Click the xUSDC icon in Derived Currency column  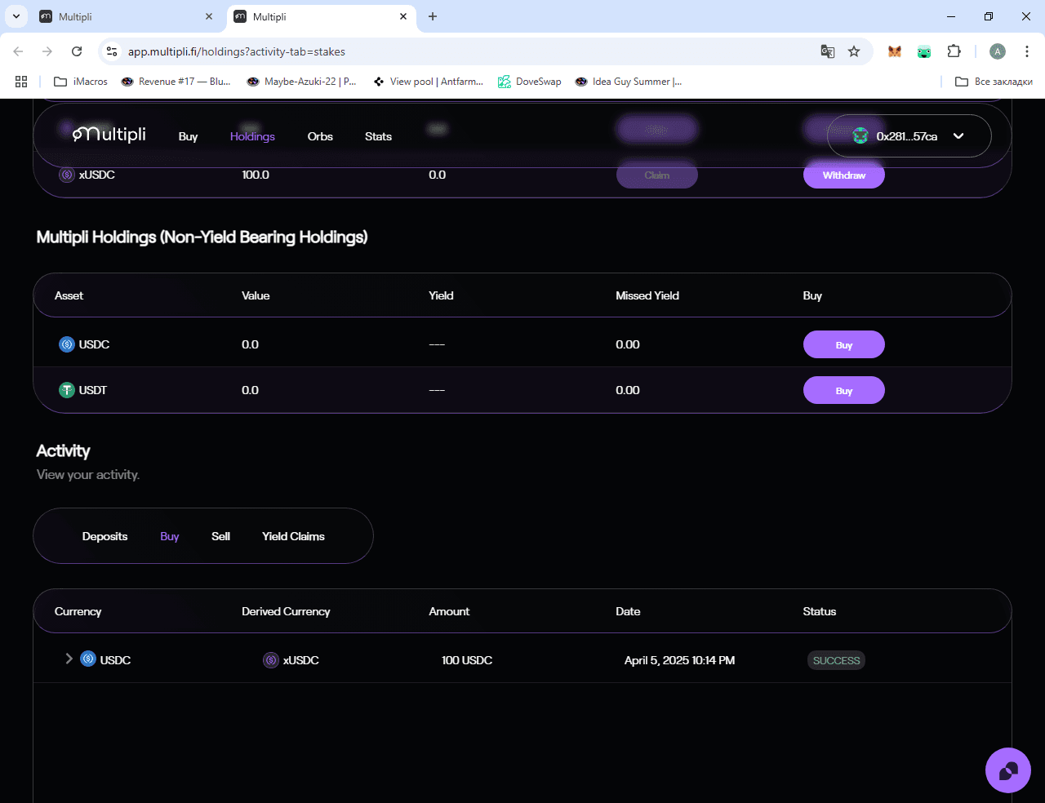[271, 660]
